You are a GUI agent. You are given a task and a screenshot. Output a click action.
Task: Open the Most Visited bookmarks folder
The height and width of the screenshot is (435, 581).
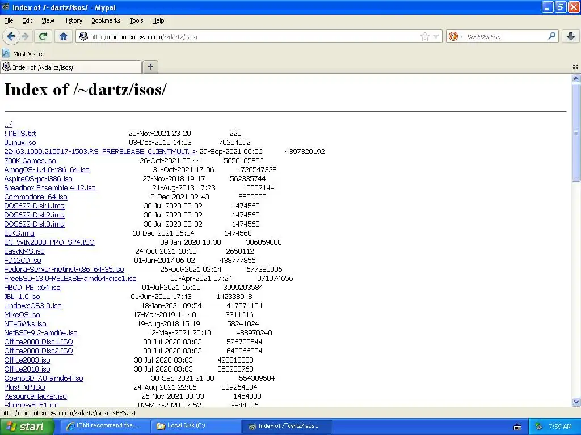[24, 54]
